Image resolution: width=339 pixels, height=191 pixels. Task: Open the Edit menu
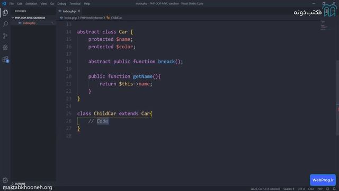click(x=20, y=4)
